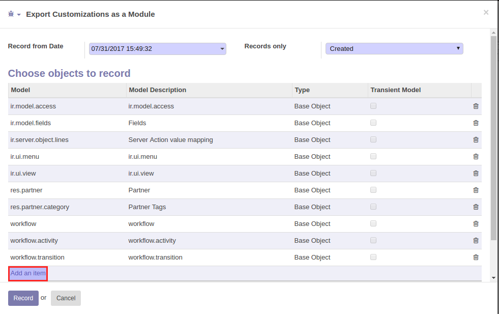
Task: Toggle Transient Model checkbox for ir.model.fields
Action: (373, 123)
